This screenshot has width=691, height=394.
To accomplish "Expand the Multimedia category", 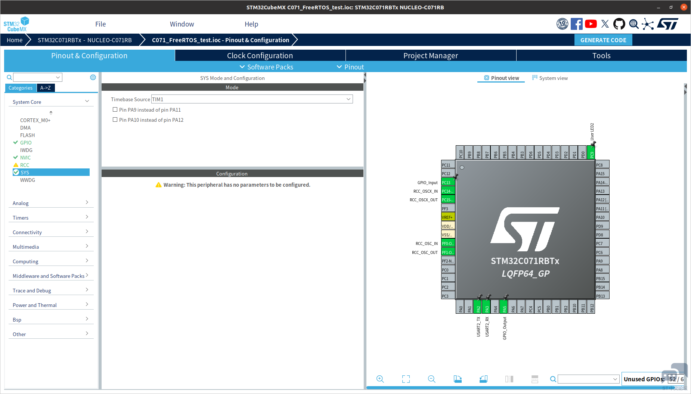I will pos(51,246).
